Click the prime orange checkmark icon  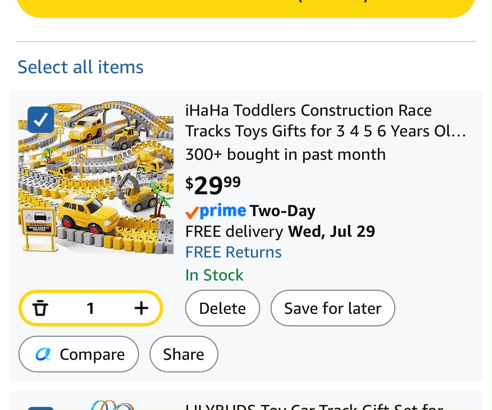click(192, 213)
